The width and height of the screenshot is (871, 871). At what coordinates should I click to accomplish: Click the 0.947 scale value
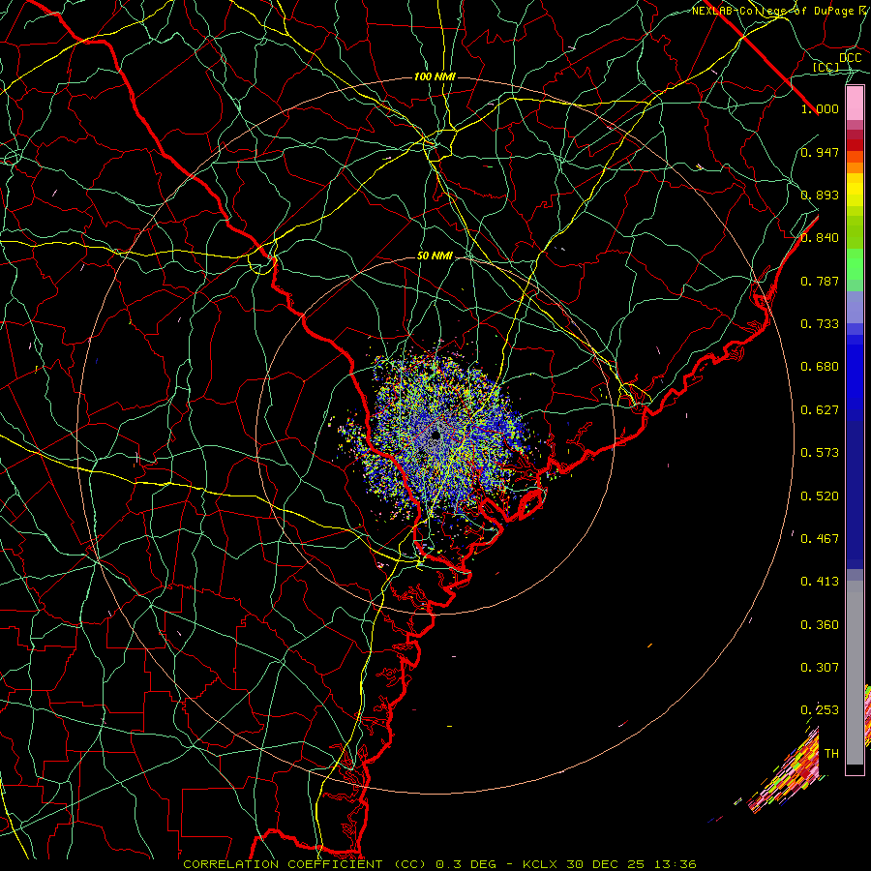click(820, 152)
